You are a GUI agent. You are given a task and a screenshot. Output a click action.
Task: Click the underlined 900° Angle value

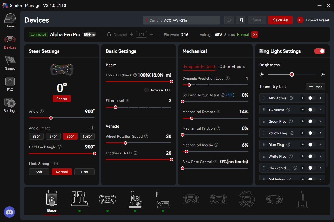tap(90, 111)
